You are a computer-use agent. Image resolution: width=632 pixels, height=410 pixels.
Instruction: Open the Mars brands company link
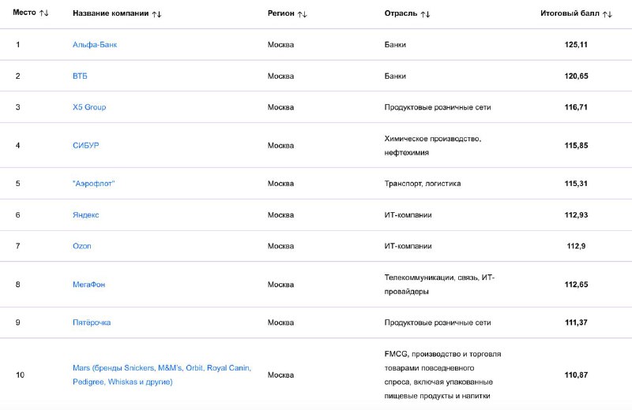point(162,375)
